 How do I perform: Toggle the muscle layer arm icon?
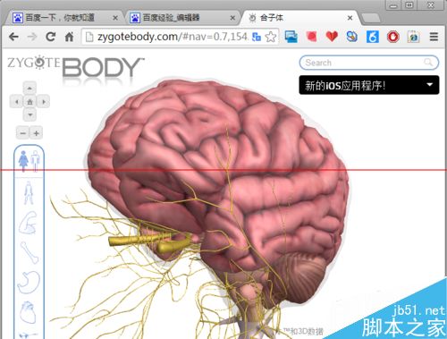[29, 223]
